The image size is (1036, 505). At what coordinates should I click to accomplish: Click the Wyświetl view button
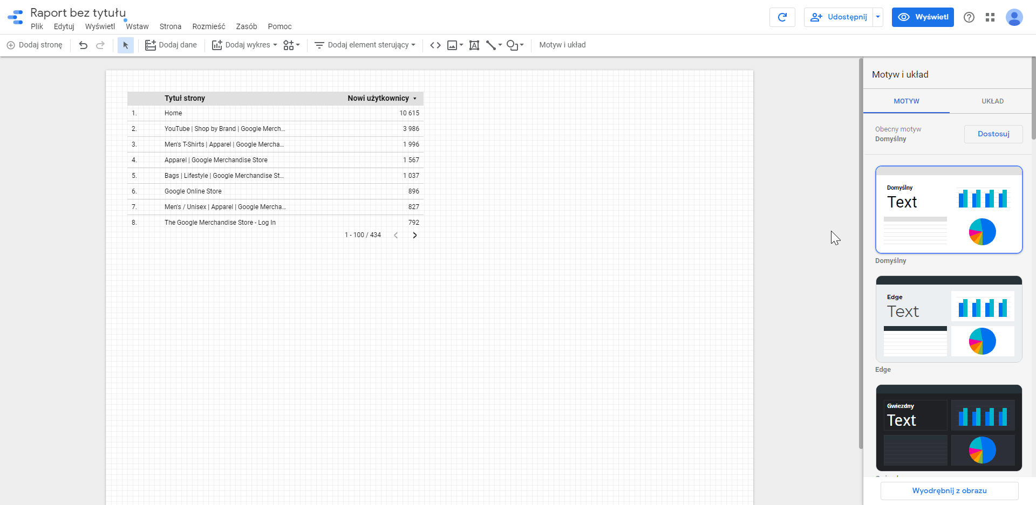coord(923,17)
